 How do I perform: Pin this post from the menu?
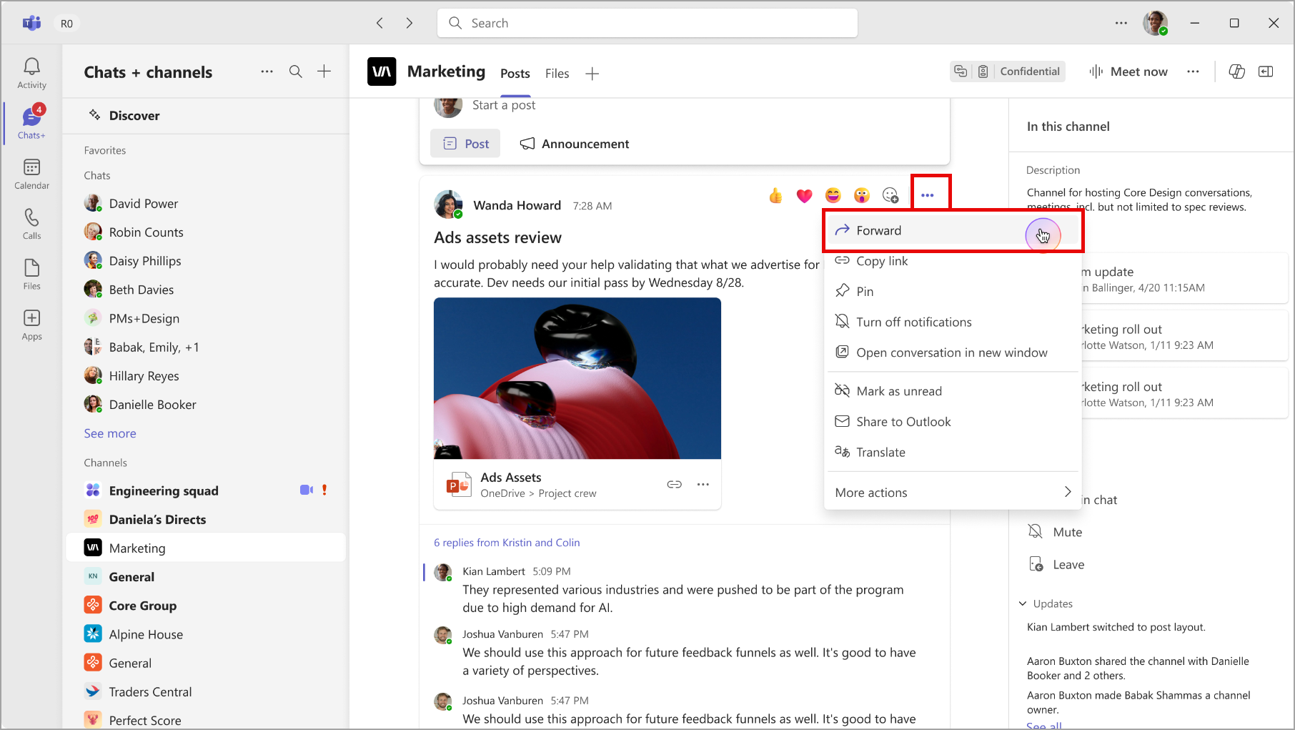pos(865,292)
